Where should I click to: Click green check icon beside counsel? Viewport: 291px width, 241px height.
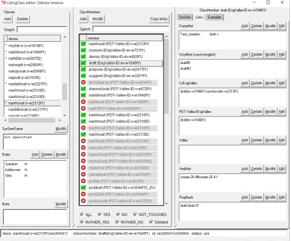click(83, 50)
